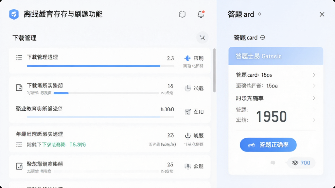Image resolution: width=335 pixels, height=188 pixels.
Task: Select the 下载管理 section heading
Action: pos(25,38)
